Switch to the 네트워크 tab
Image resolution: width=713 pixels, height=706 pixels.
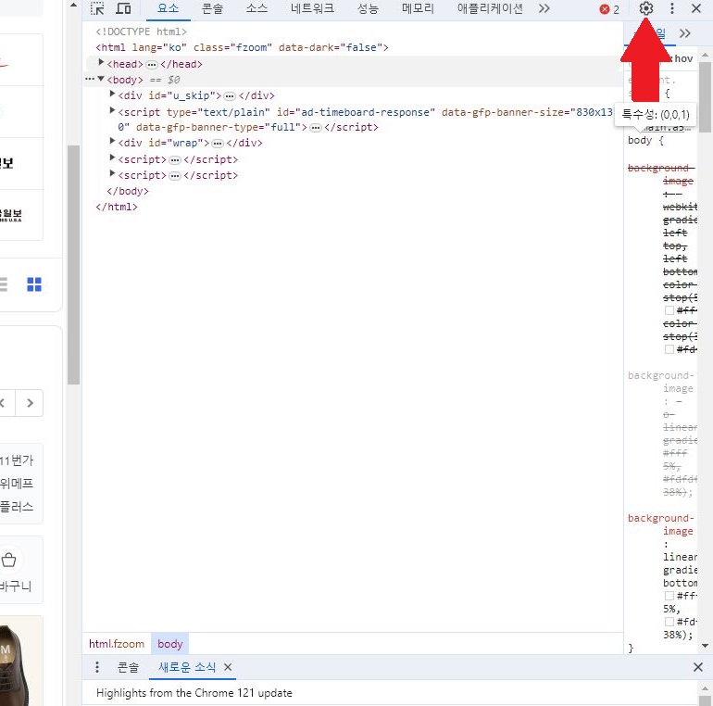(x=314, y=9)
